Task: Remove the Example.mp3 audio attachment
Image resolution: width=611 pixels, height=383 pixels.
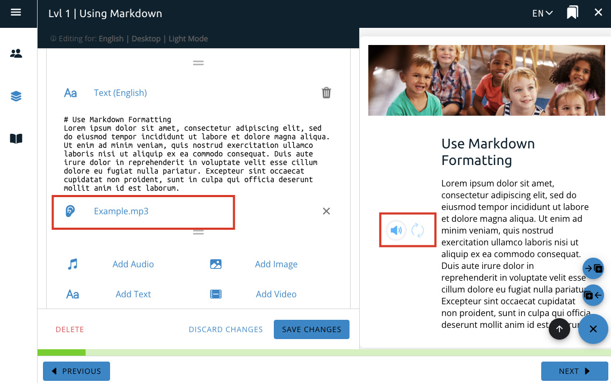Action: [x=326, y=211]
